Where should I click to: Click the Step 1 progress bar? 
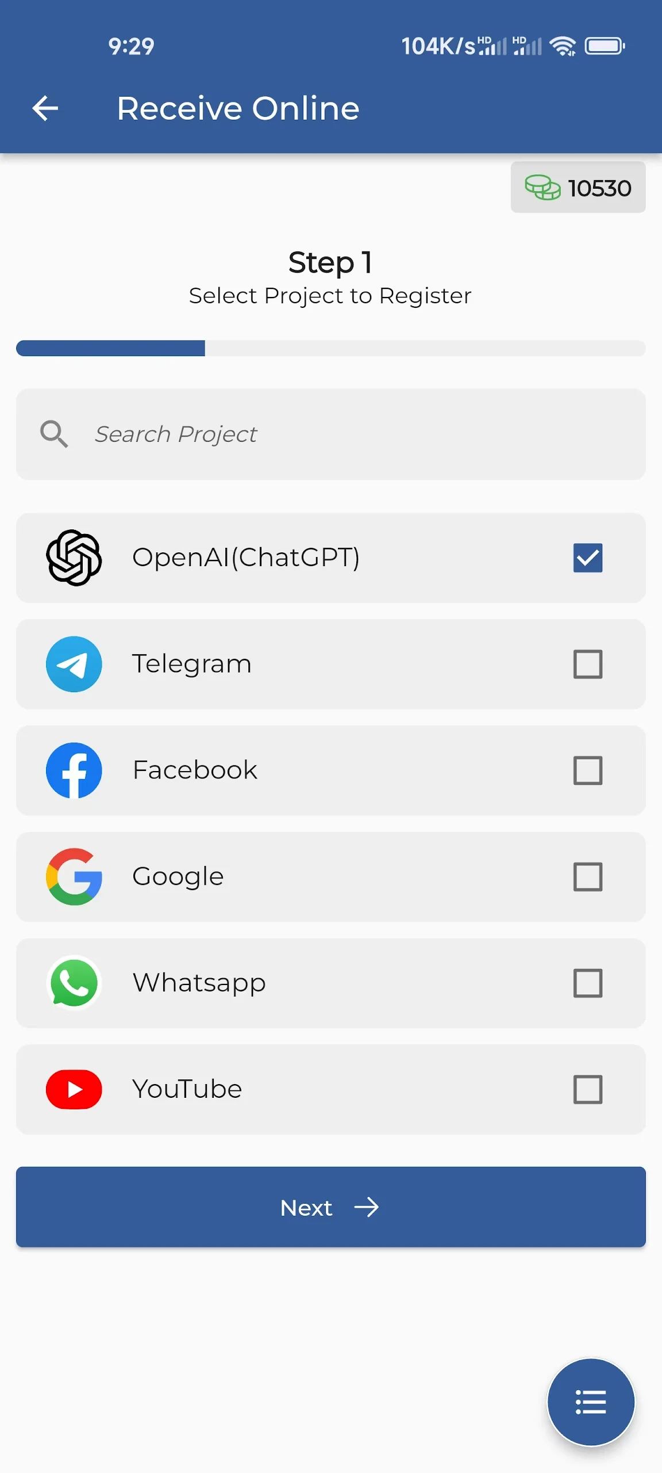330,348
